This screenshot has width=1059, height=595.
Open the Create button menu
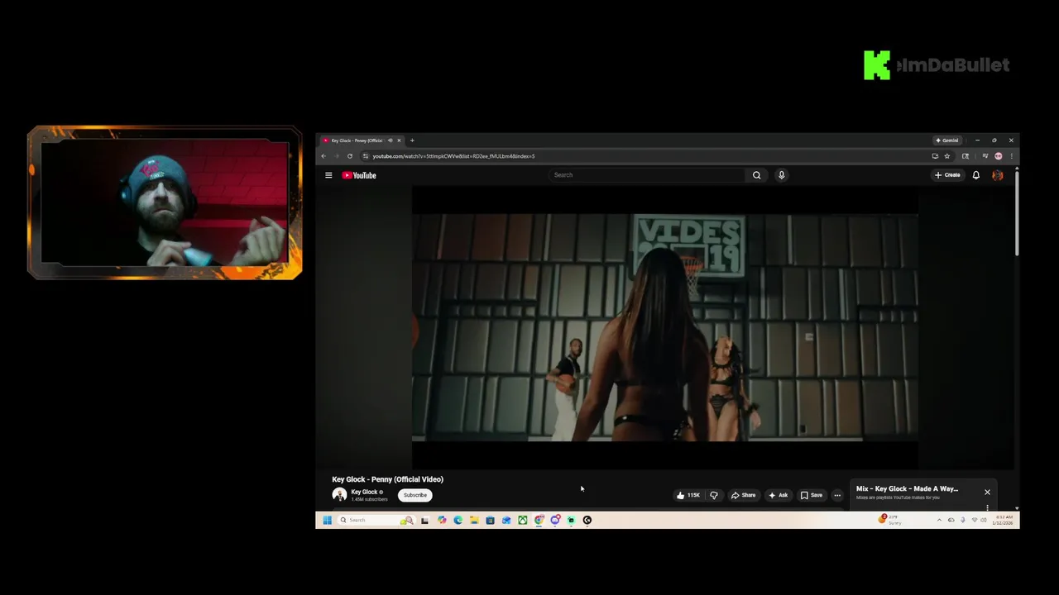947,175
